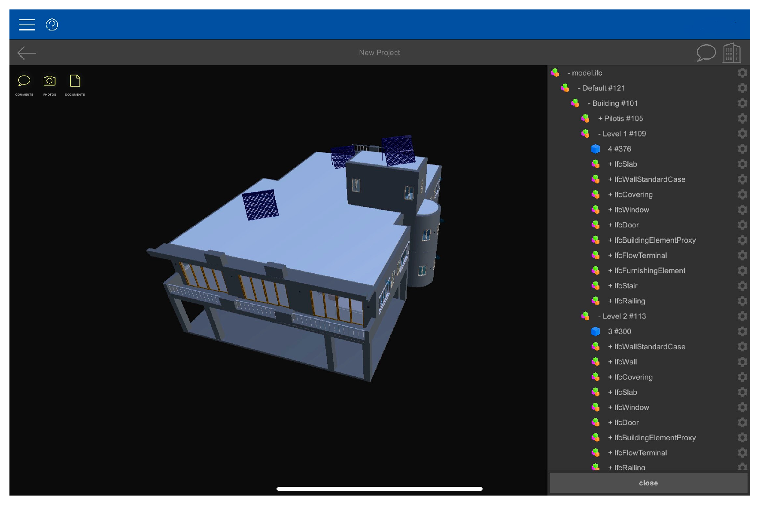The image size is (760, 505).
Task: Select the 3 #300 tree item
Action: point(619,331)
